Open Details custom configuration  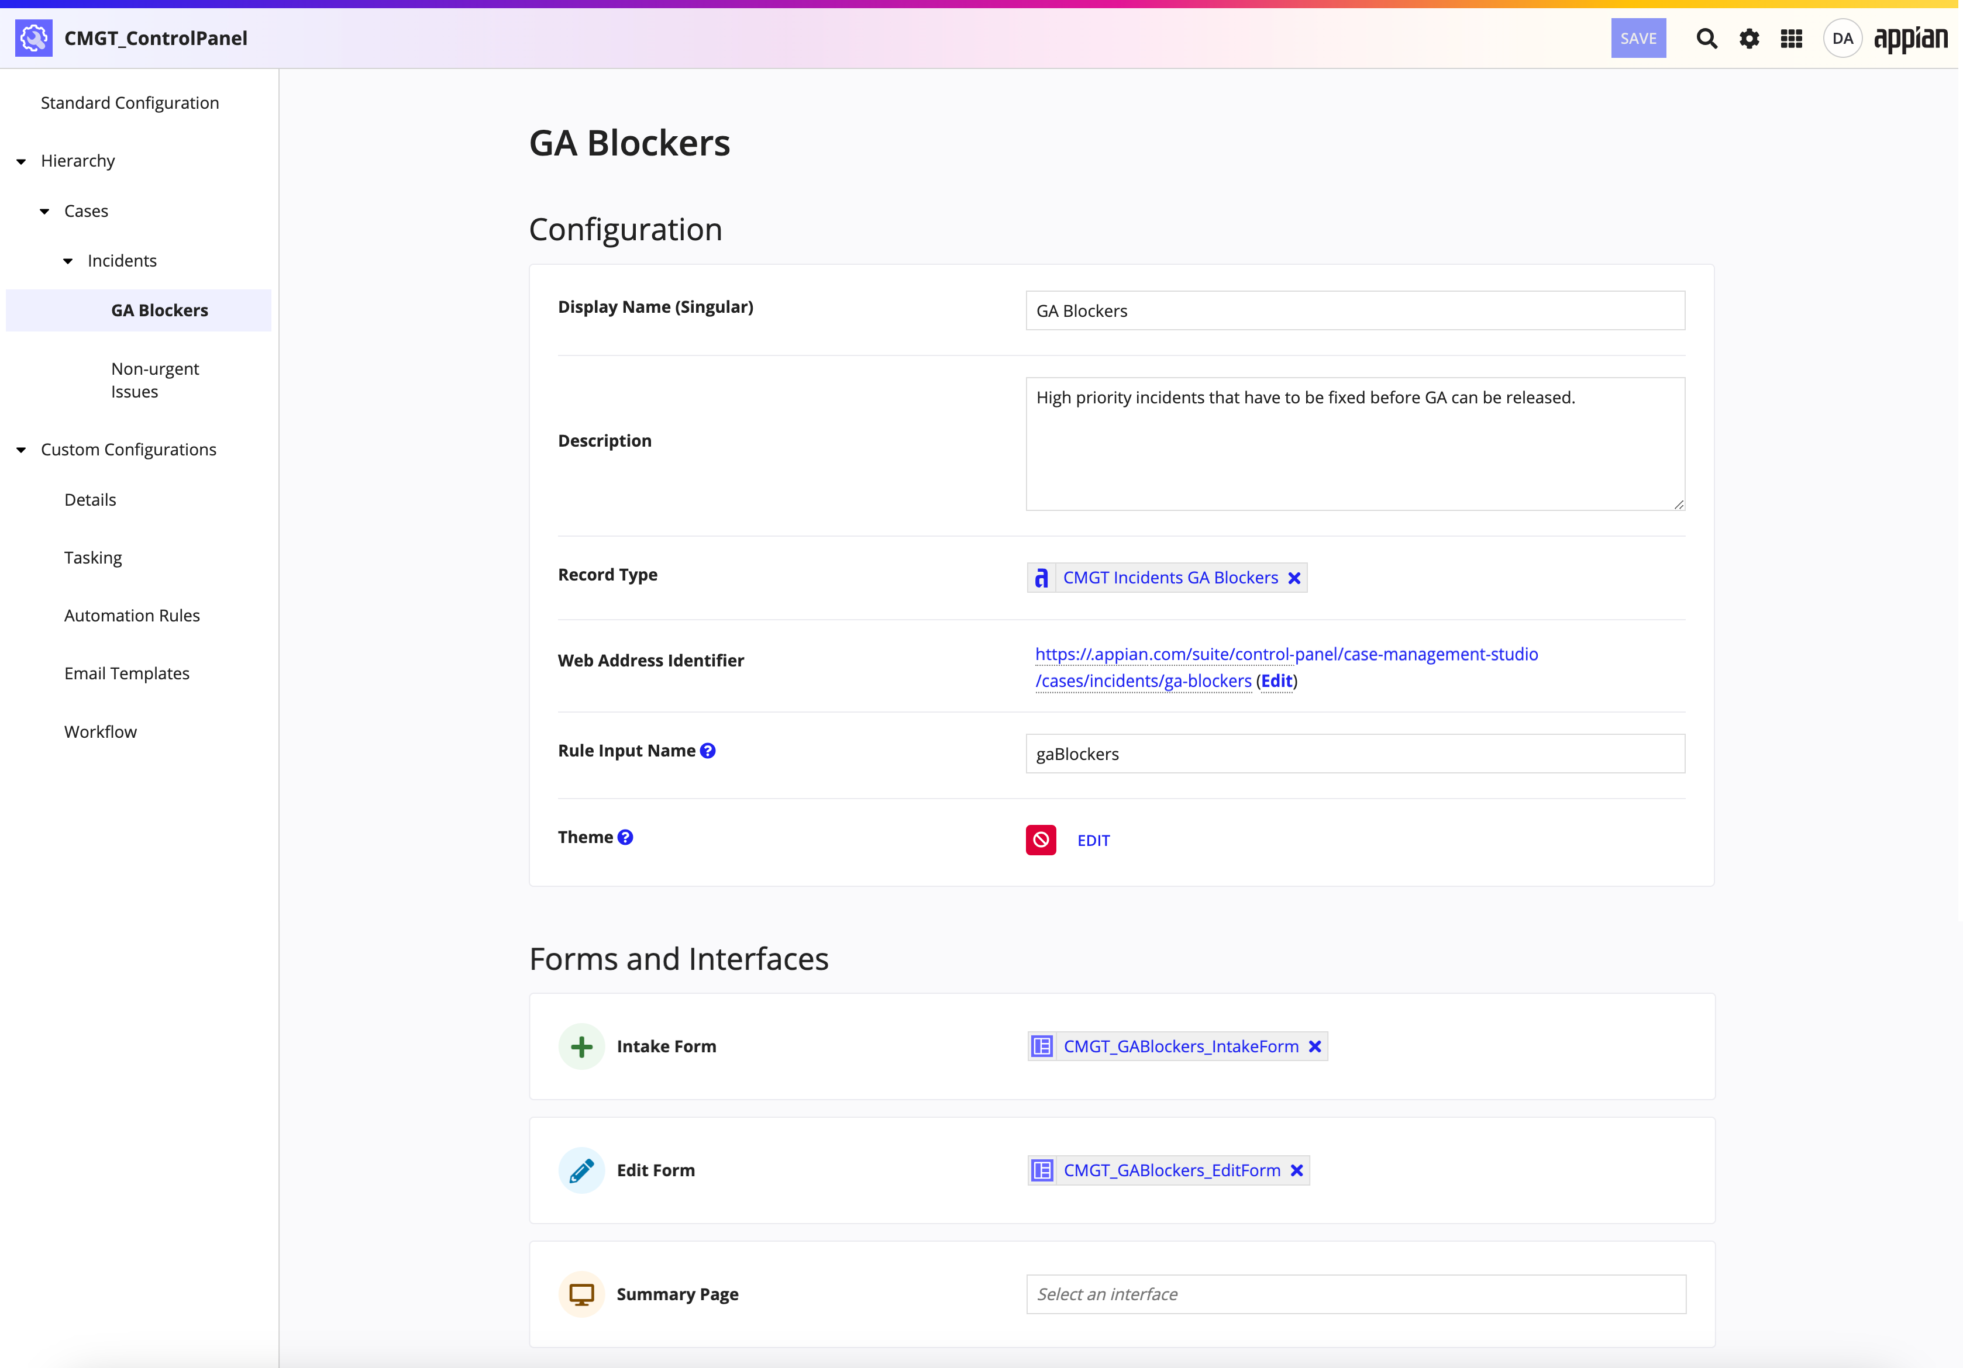[89, 500]
